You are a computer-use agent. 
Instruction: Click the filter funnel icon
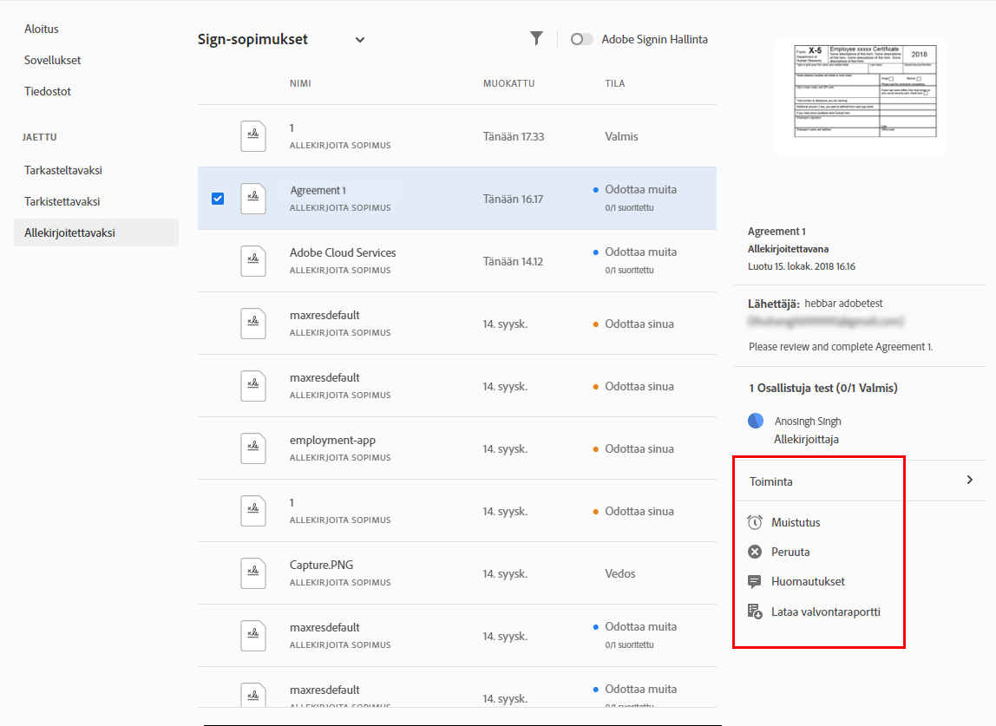[537, 39]
